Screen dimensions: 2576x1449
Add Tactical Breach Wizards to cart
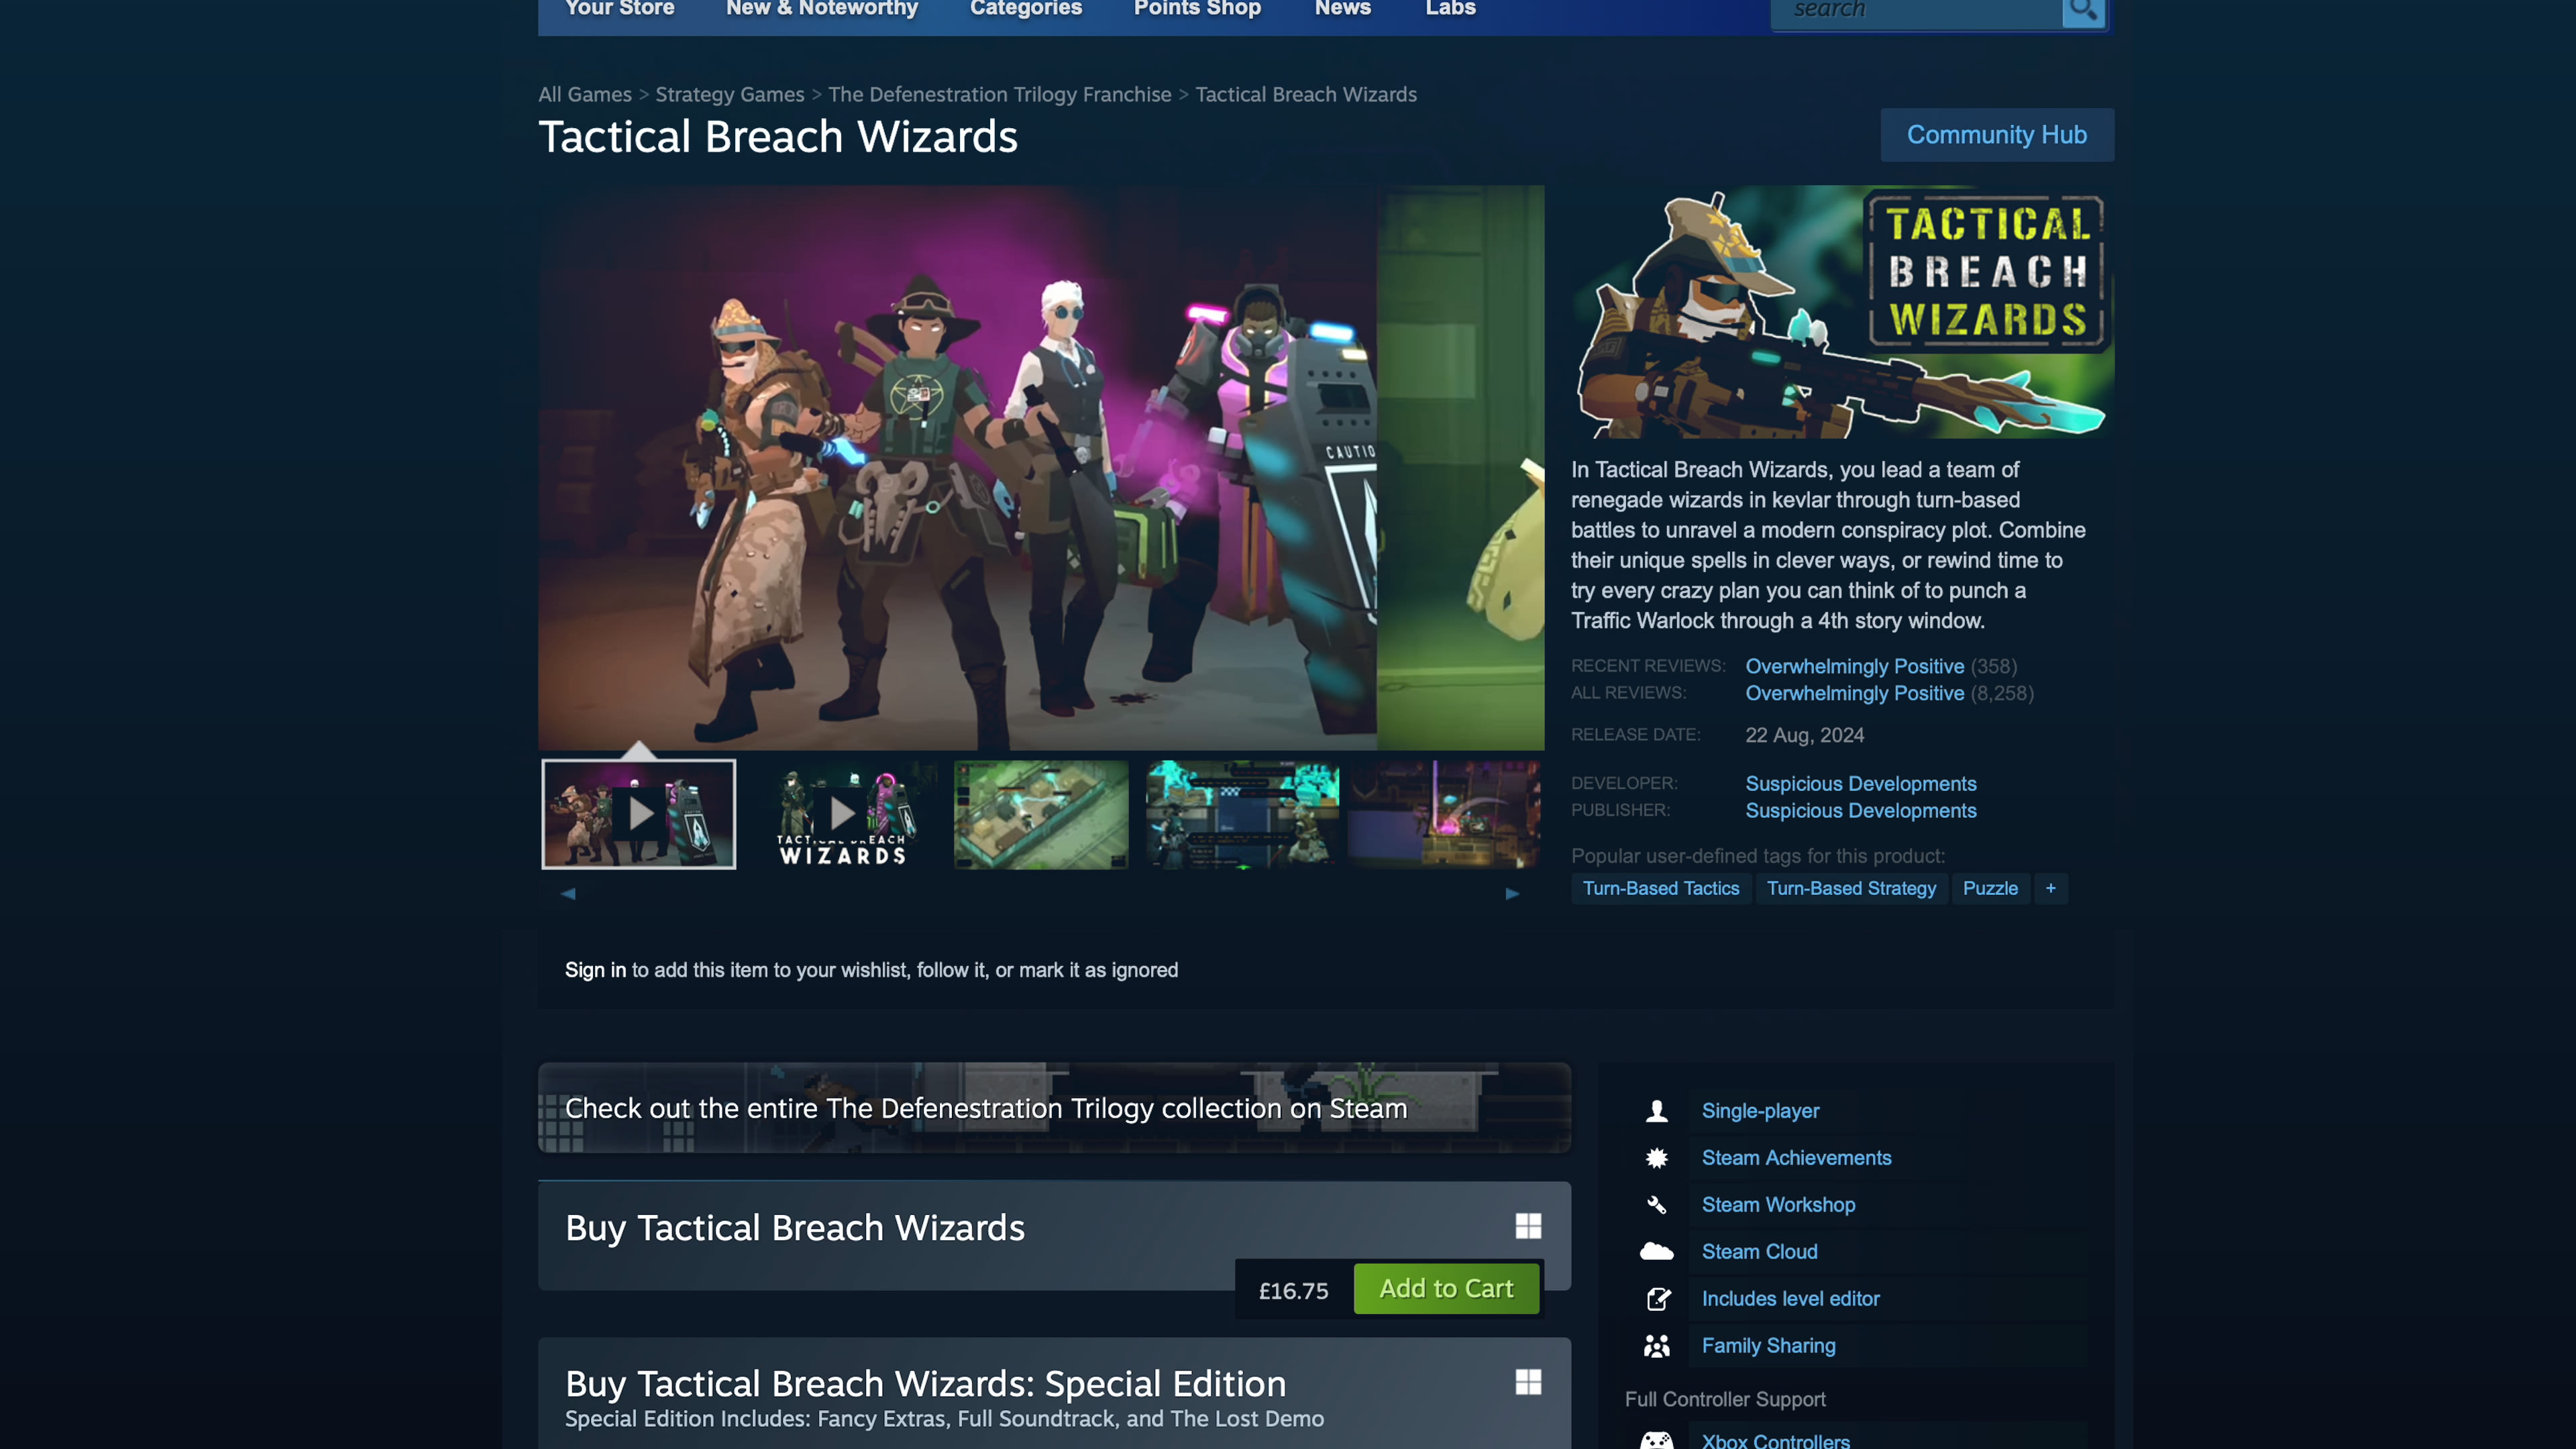[1446, 1289]
